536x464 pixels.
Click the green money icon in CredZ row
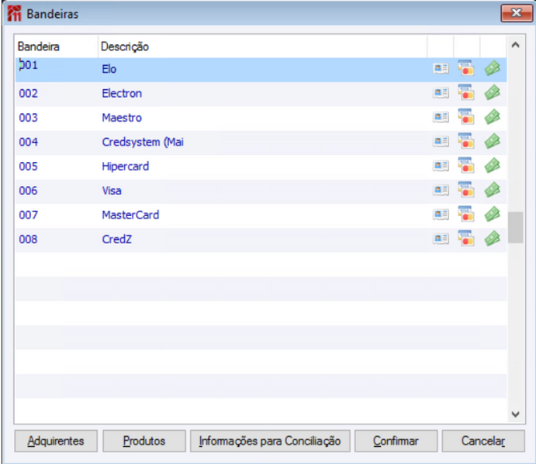(493, 239)
